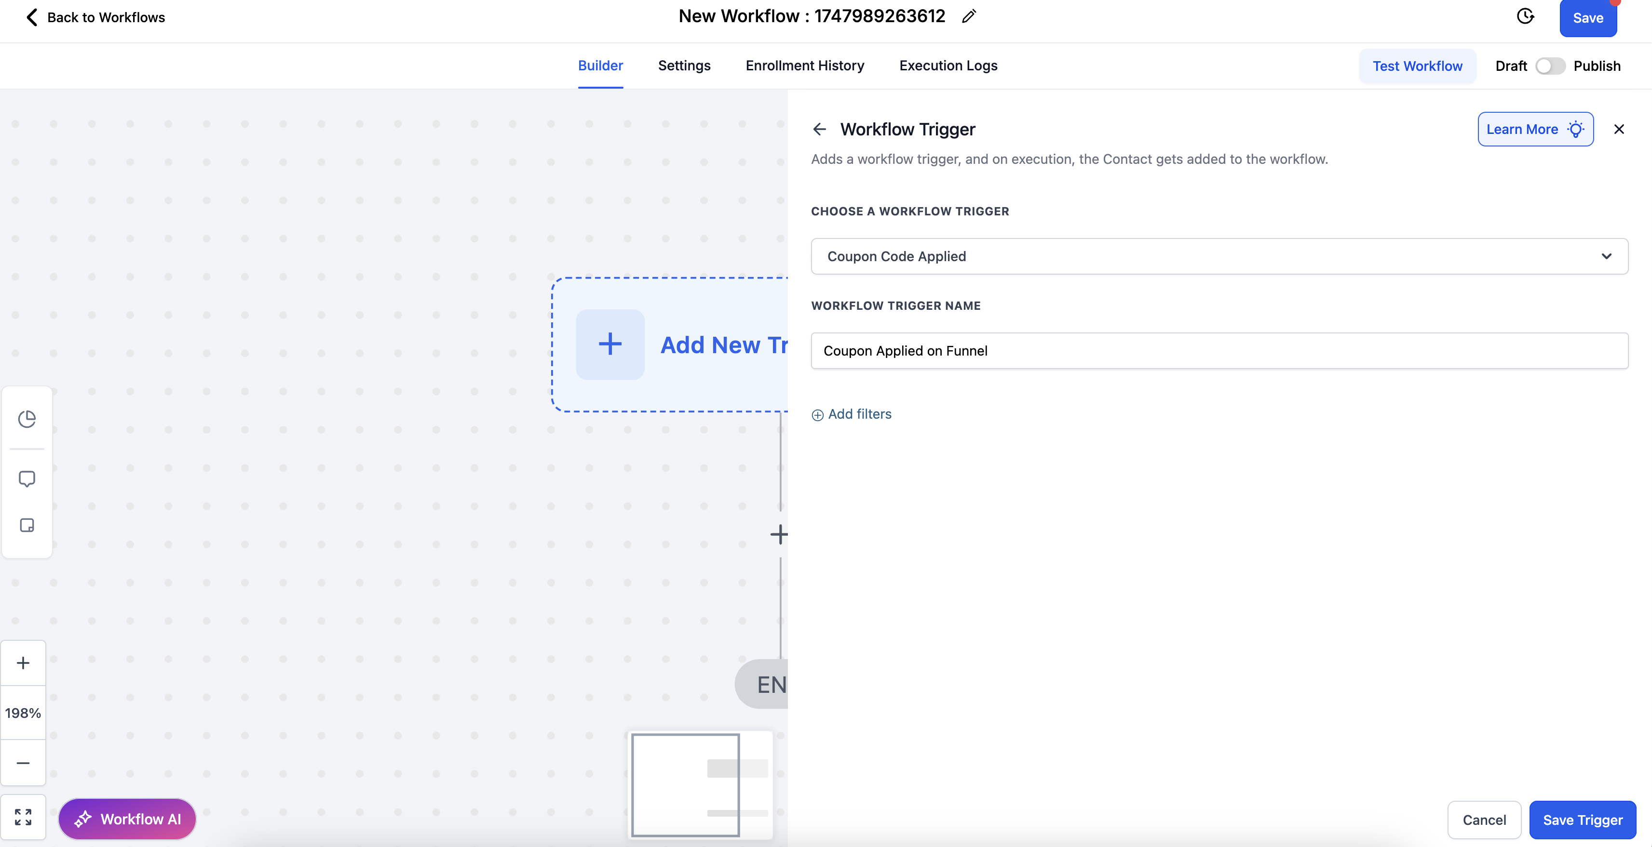Open Workflow AI assistant
1652x847 pixels.
click(x=127, y=819)
